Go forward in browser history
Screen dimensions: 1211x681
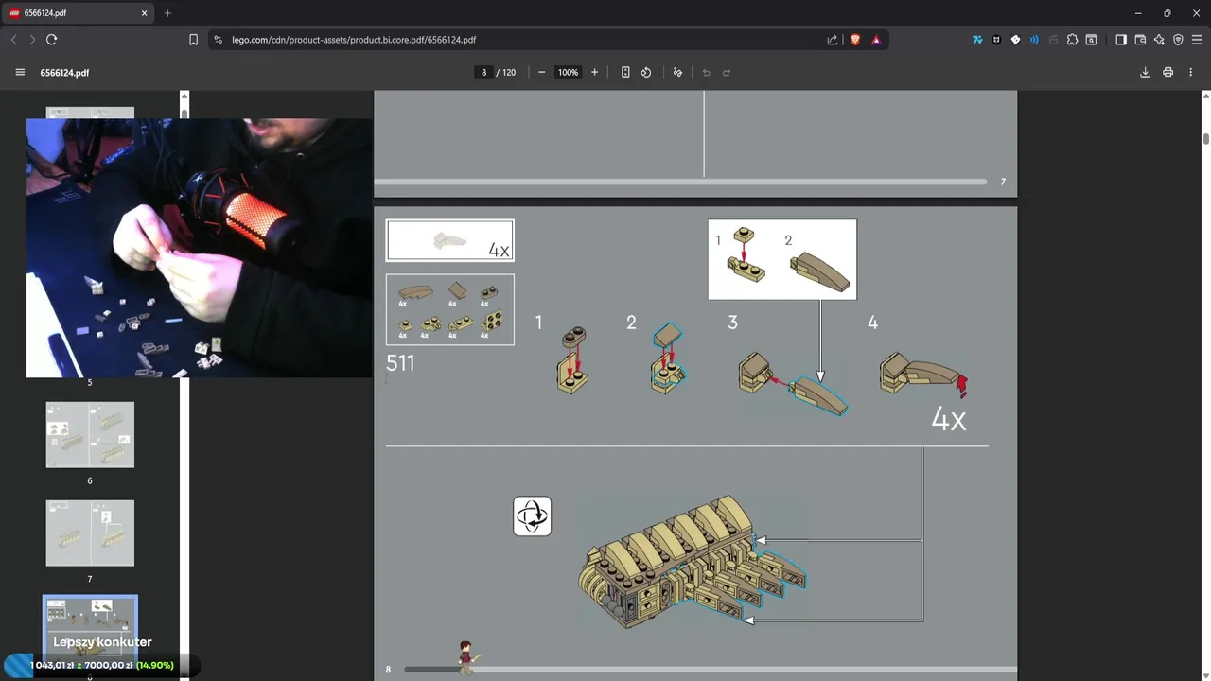(x=32, y=40)
